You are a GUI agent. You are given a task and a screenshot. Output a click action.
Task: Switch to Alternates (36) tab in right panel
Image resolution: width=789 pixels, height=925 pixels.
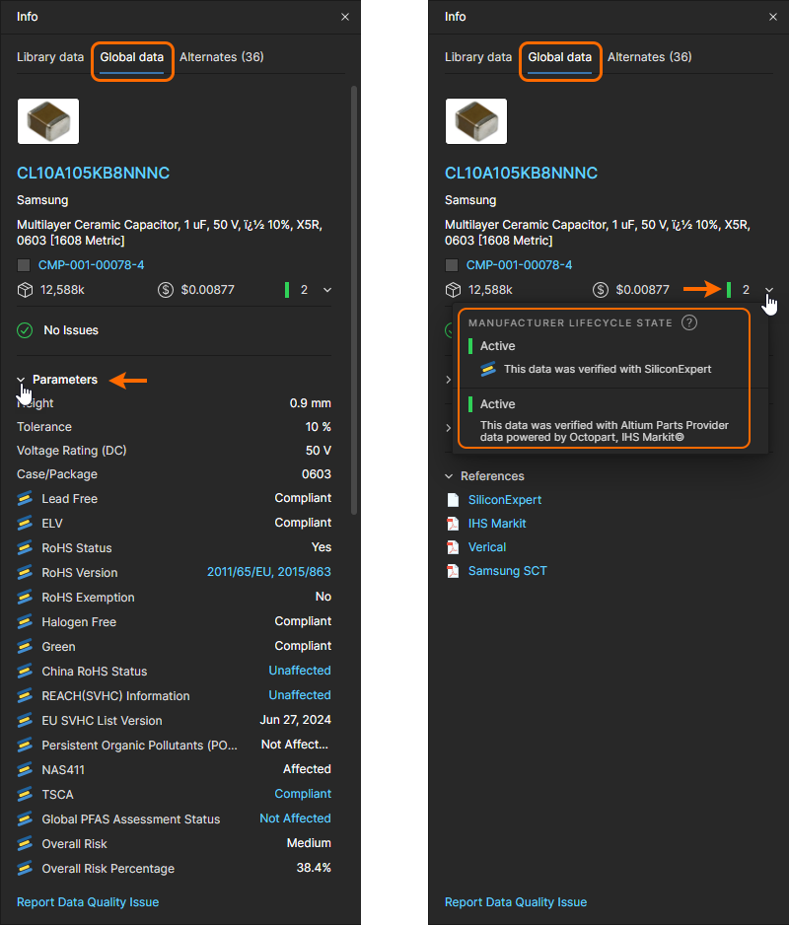(x=649, y=57)
